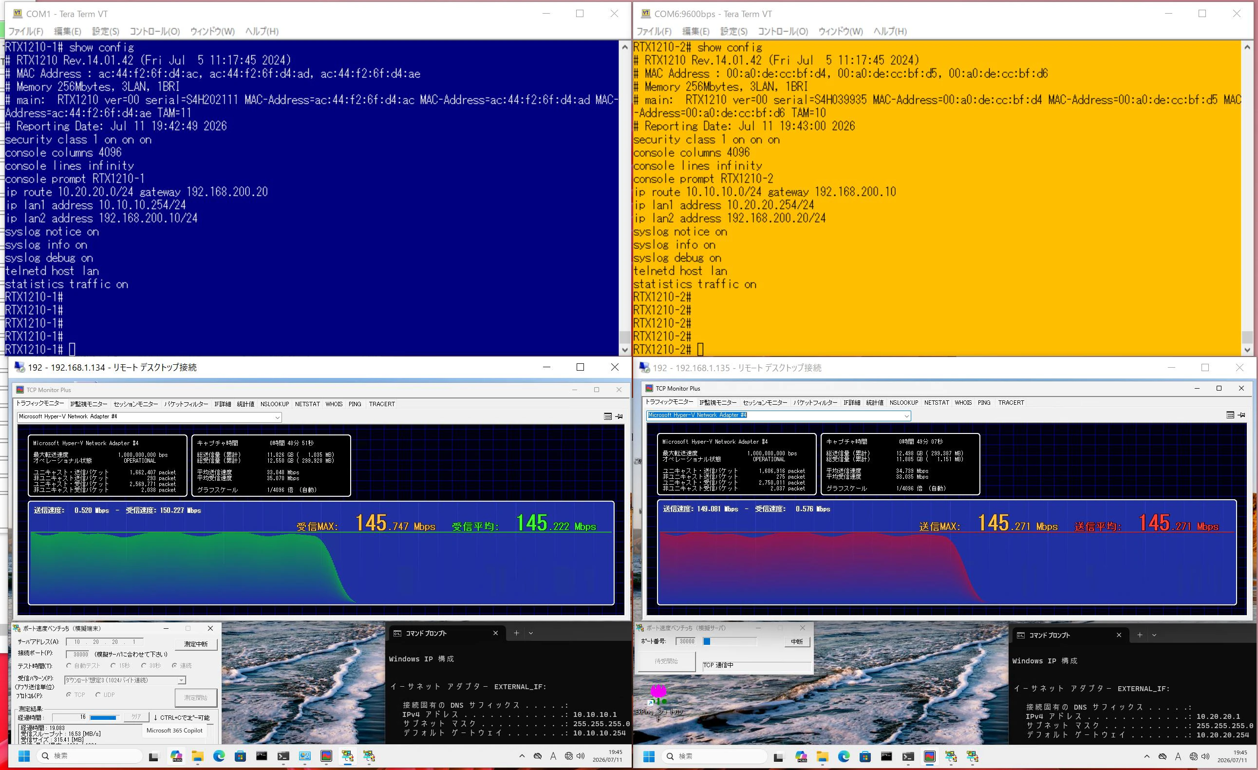Open the PING tab in left TCP Monitor Plus
Viewport: 1258px width, 770px height.
coord(355,404)
